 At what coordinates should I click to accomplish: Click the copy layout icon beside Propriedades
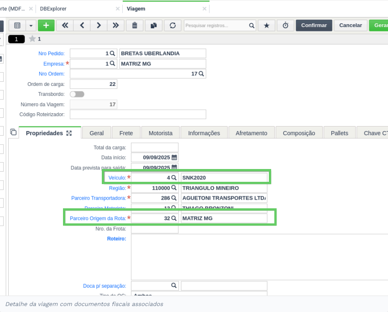coord(13,132)
